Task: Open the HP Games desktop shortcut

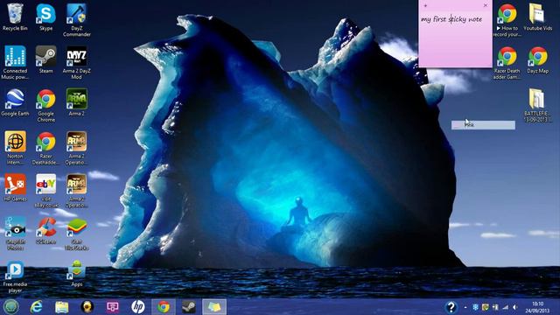Action: coord(15,188)
